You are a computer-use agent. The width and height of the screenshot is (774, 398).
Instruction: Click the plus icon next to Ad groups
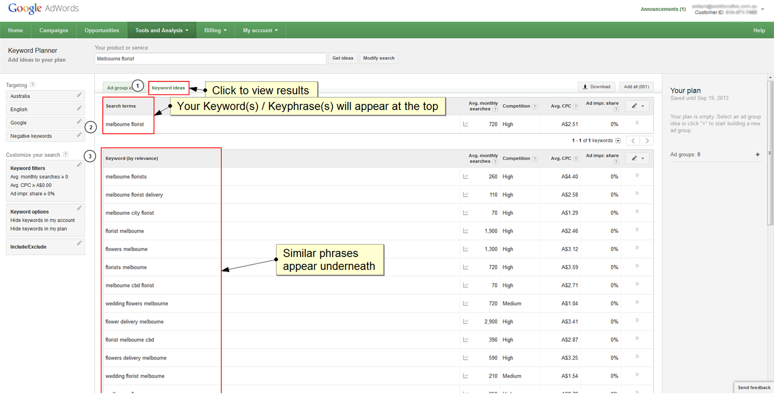pos(757,155)
